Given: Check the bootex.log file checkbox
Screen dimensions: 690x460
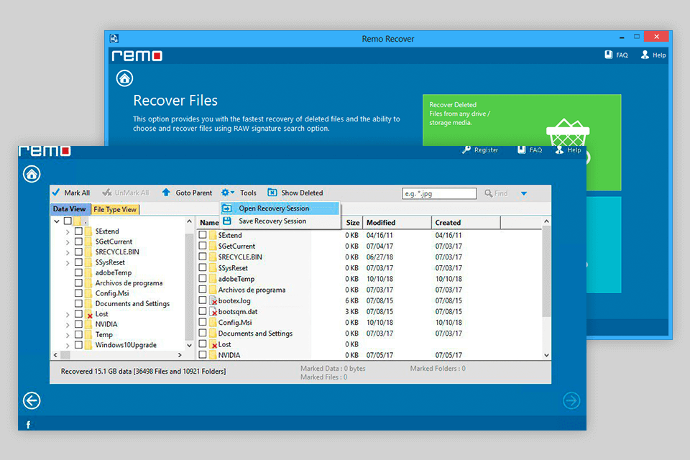Looking at the screenshot, I should [203, 300].
